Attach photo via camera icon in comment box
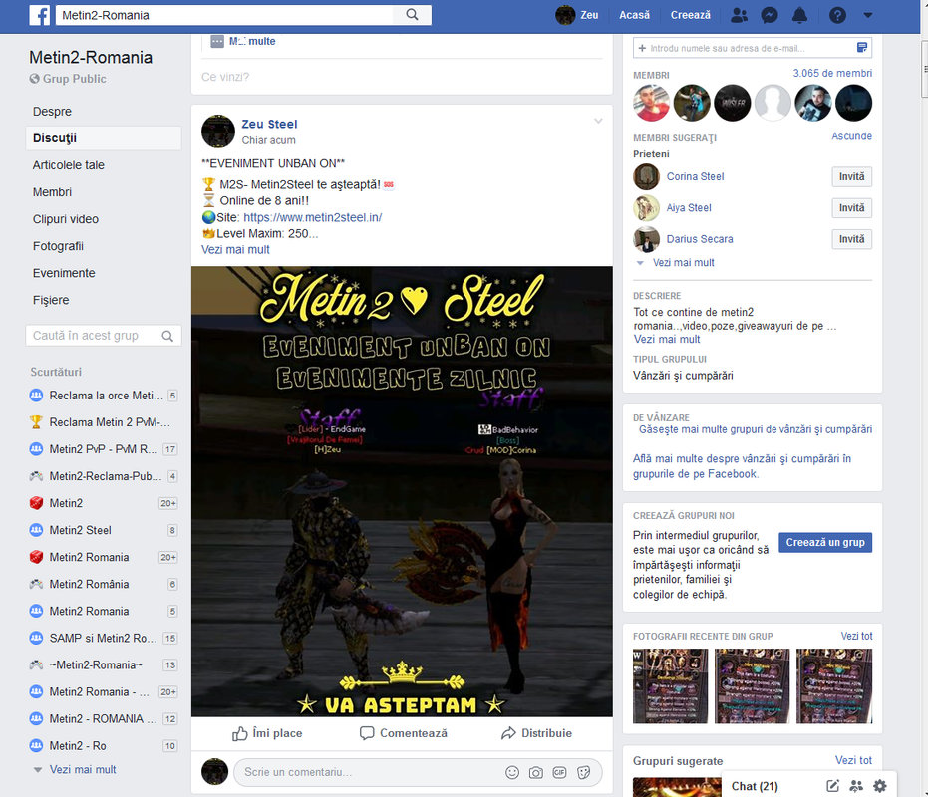928x797 pixels. coord(536,773)
